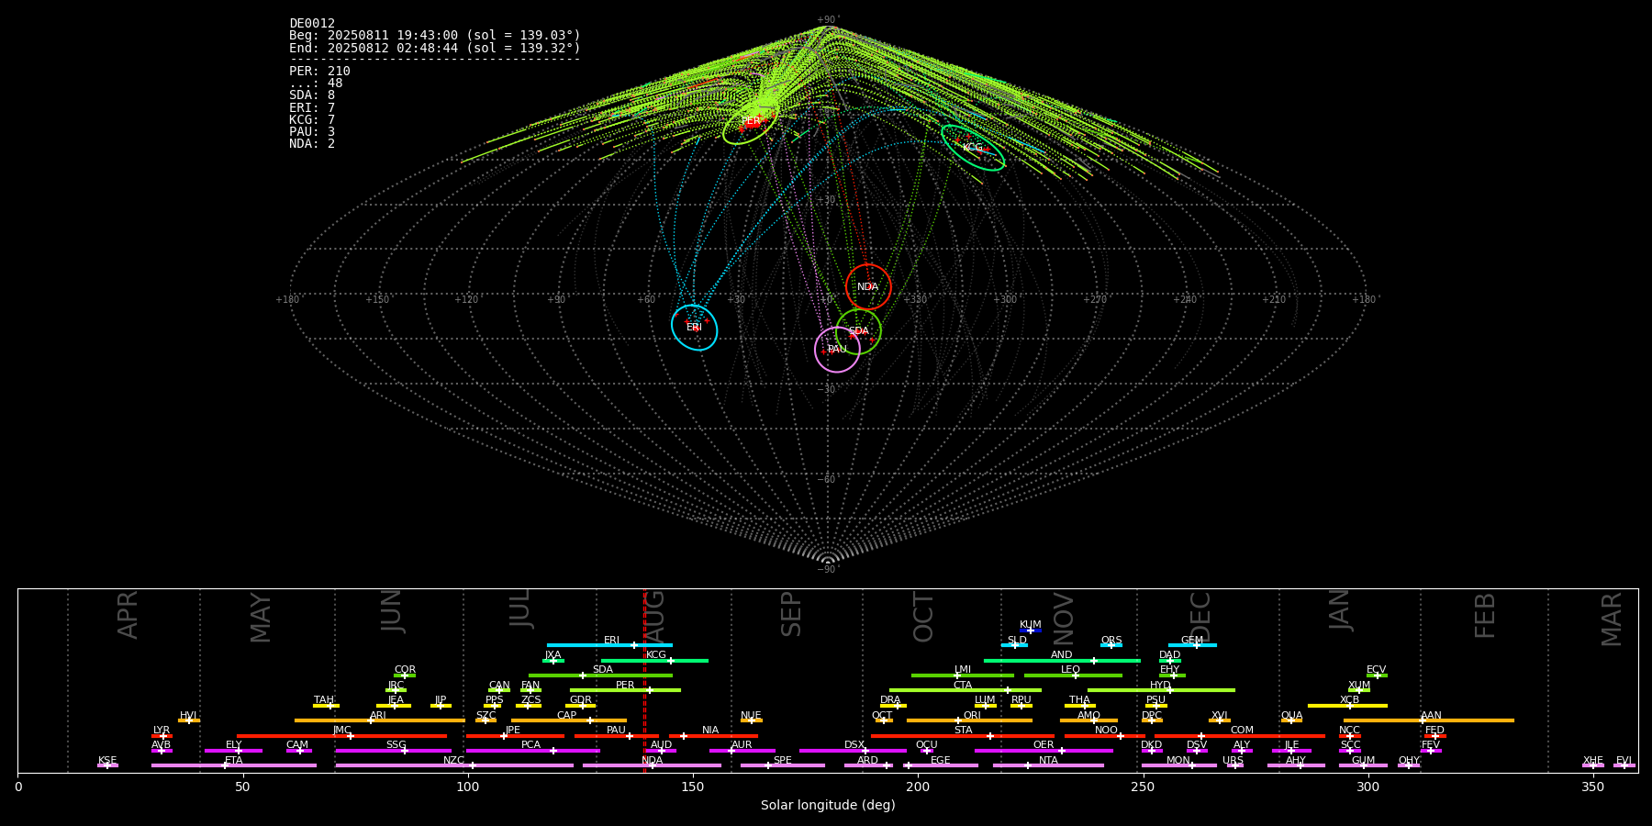The height and width of the screenshot is (826, 1652).
Task: Select the cyan ERI radiant circle
Action: click(x=694, y=328)
